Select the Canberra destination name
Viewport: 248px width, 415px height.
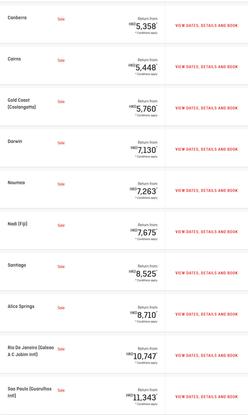point(17,18)
